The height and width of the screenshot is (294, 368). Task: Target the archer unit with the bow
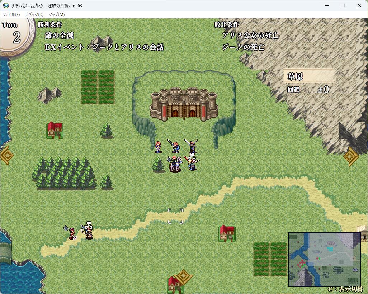[x=88, y=232]
